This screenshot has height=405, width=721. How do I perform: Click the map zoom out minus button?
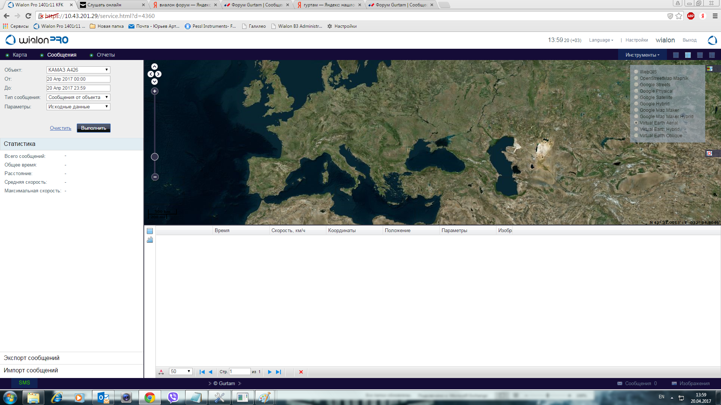[155, 177]
